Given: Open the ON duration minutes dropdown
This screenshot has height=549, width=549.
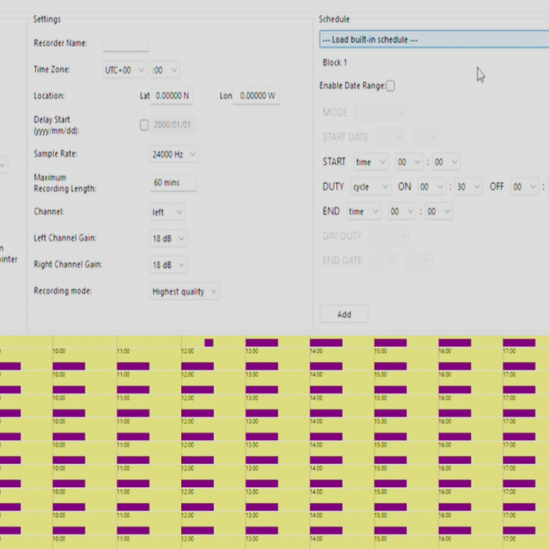Looking at the screenshot, I should [x=468, y=187].
